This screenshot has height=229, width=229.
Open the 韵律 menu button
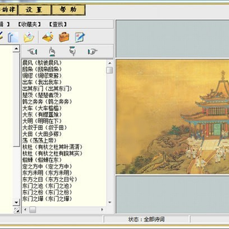pos(8,10)
